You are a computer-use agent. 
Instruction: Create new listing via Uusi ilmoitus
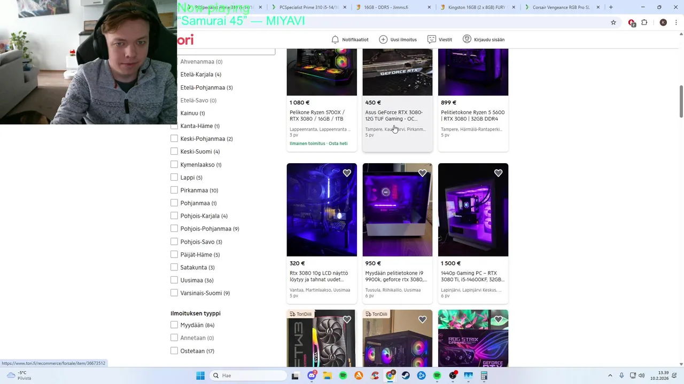(398, 39)
